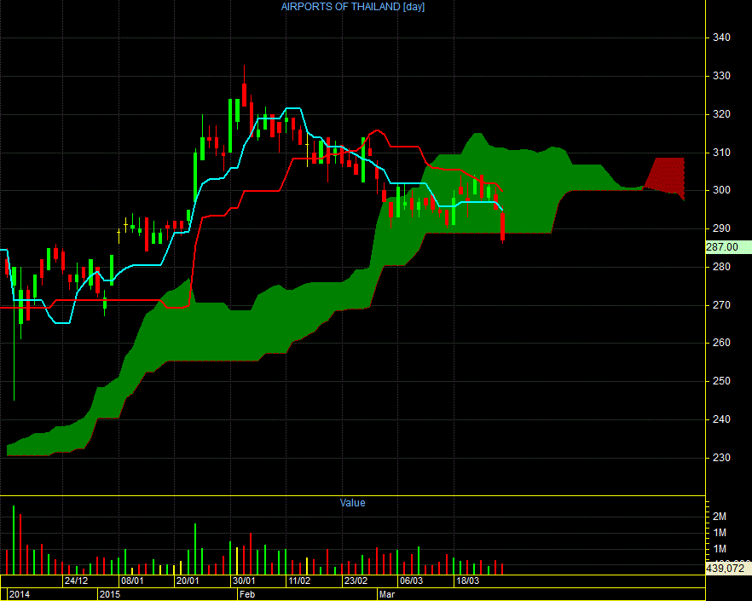Click the last red candlestick near 287
752x601 pixels.
point(503,228)
